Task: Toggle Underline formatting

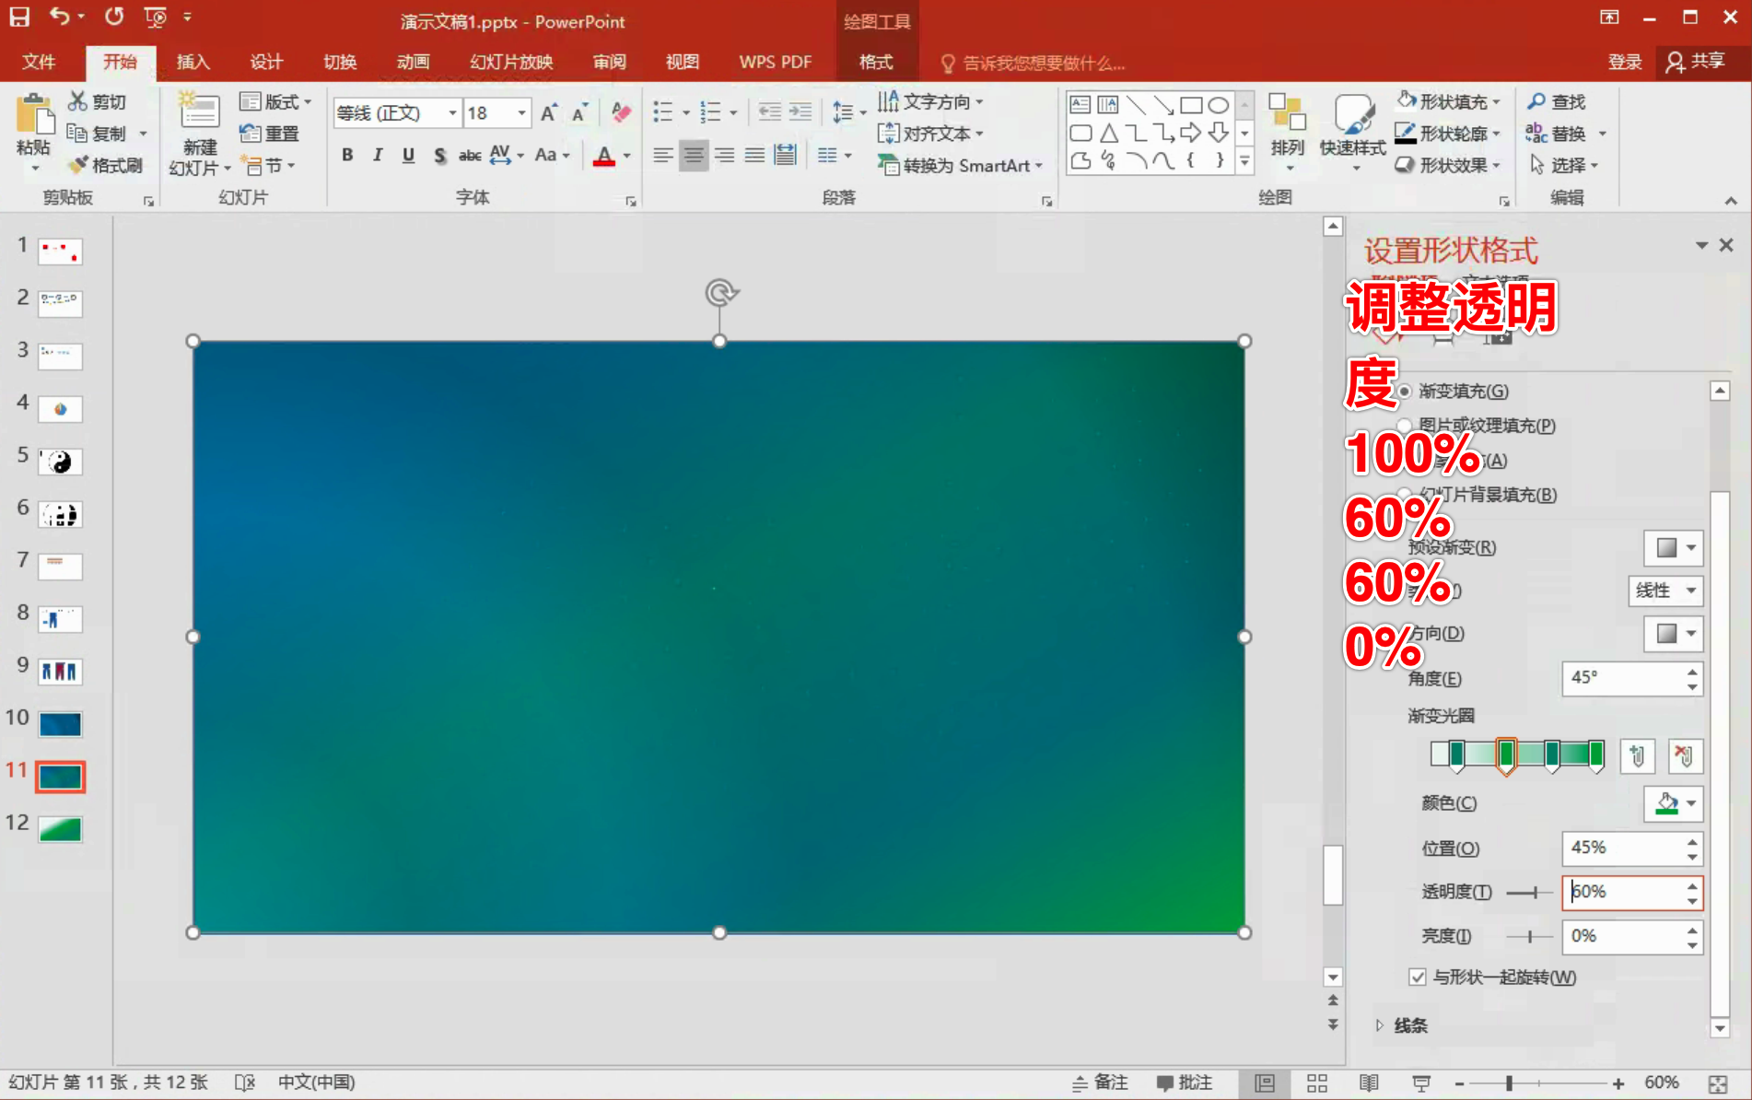Action: [x=408, y=155]
